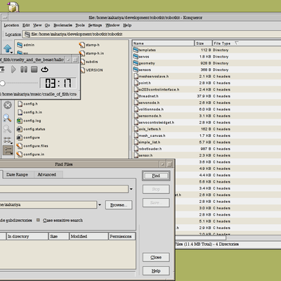Select the configure.in file icon

click(x=20, y=155)
